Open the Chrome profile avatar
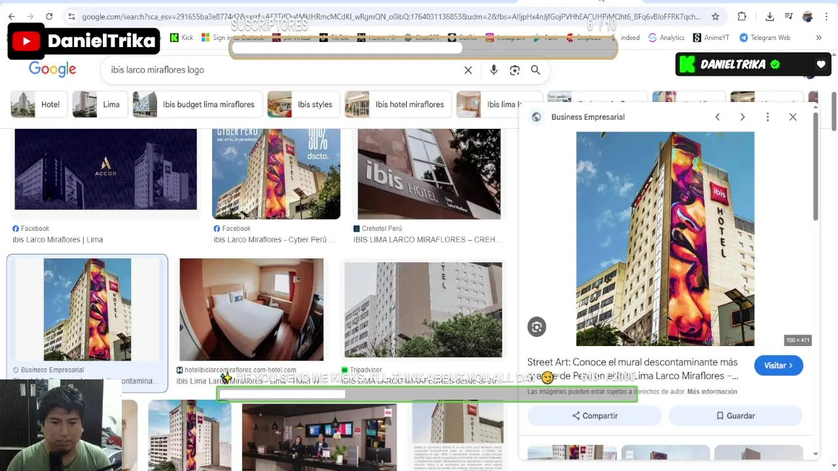The height and width of the screenshot is (471, 838). [807, 16]
